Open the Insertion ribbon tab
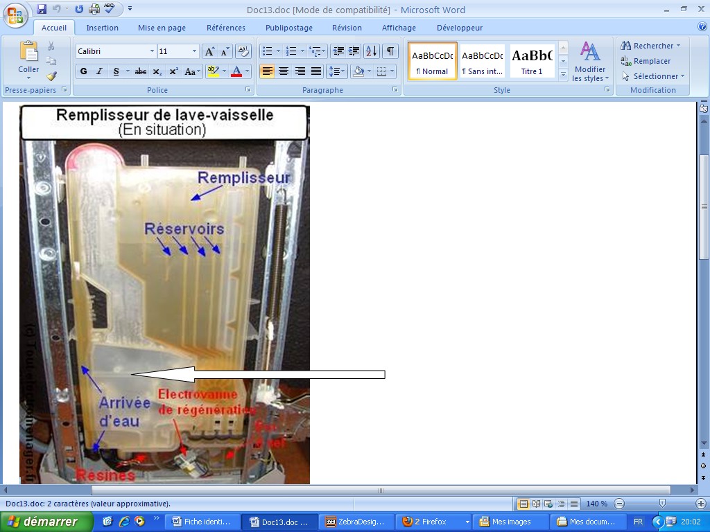Screen dimensions: 710x532 pyautogui.click(x=103, y=28)
